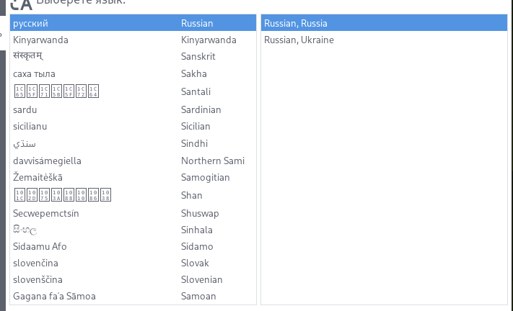The height and width of the screenshot is (311, 513).
Task: Choose Sanskrit from the language list
Action: pos(133,56)
